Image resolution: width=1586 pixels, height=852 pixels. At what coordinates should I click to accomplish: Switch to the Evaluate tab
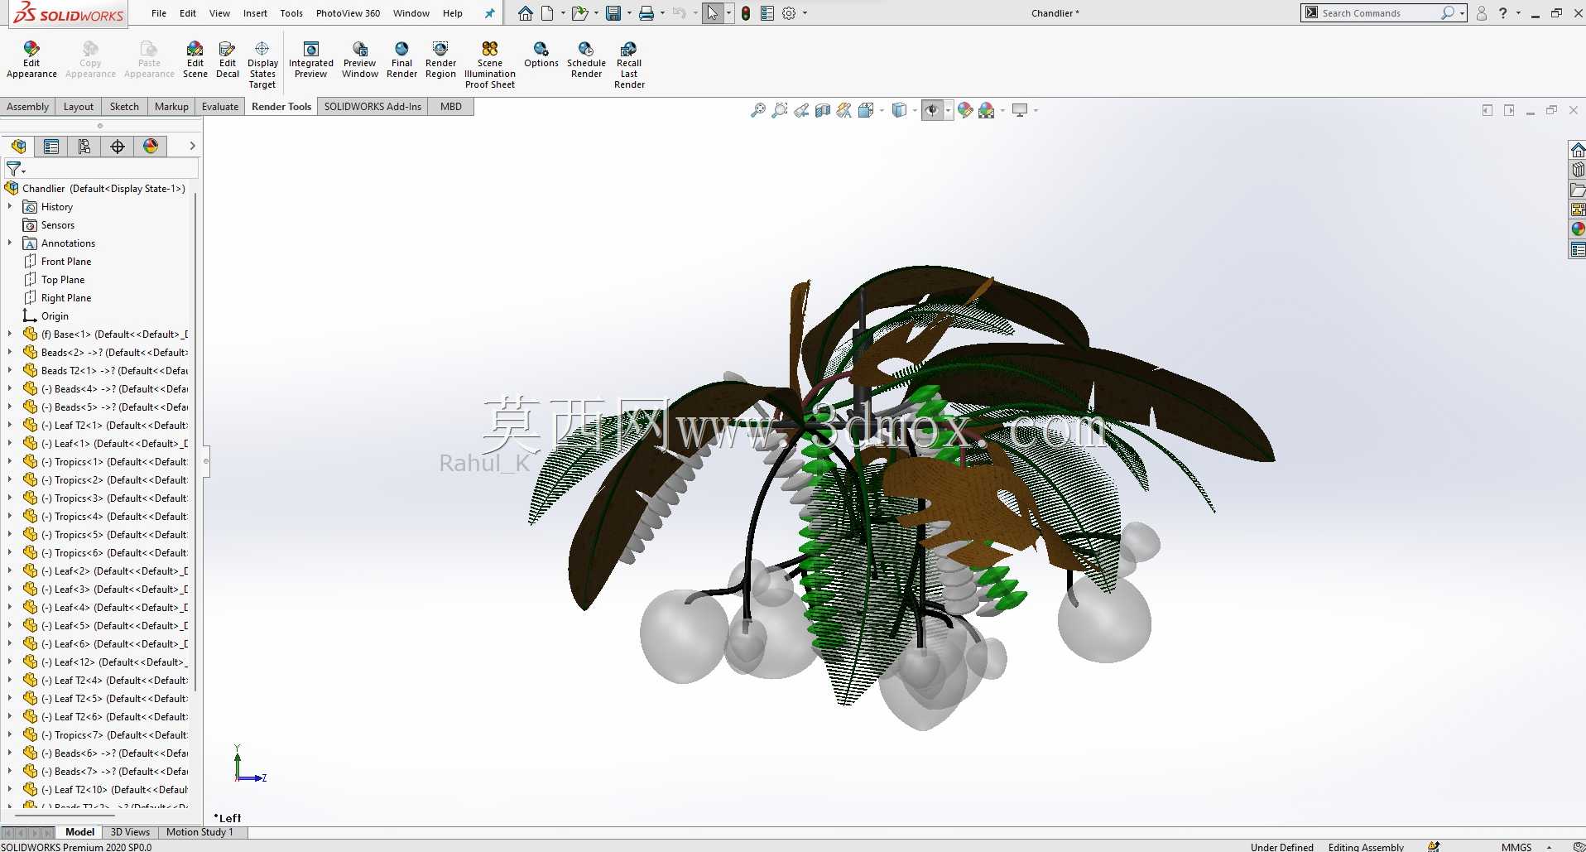[x=220, y=107]
